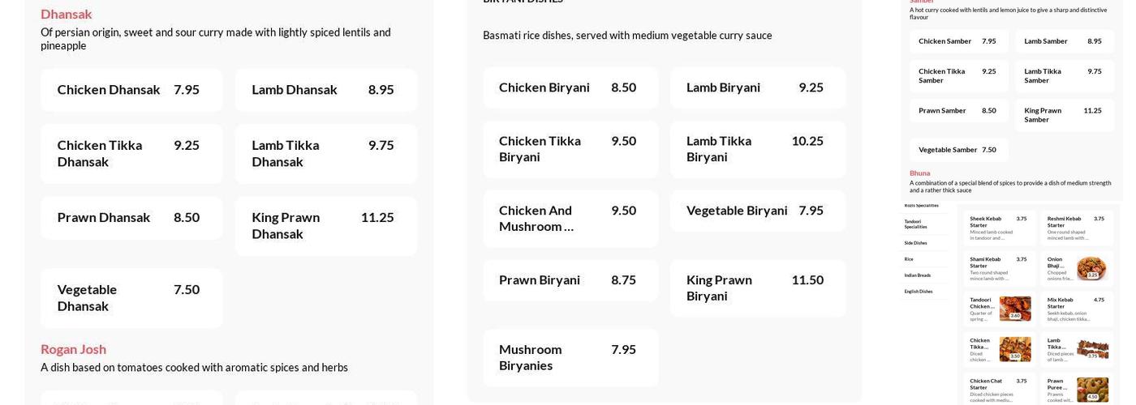Select Chicken Biryani for 8.50
Screen dimensions: 1136x405
[x=570, y=87]
